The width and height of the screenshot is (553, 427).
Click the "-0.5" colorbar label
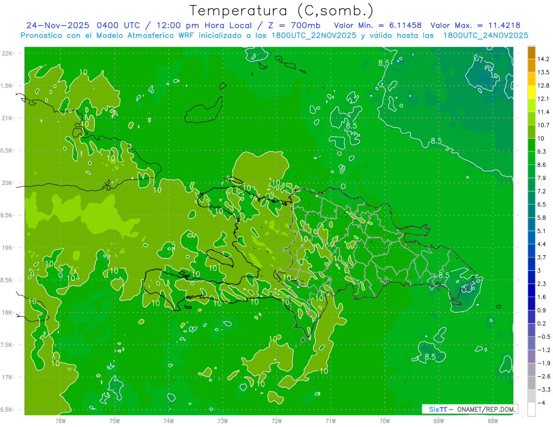[543, 337]
